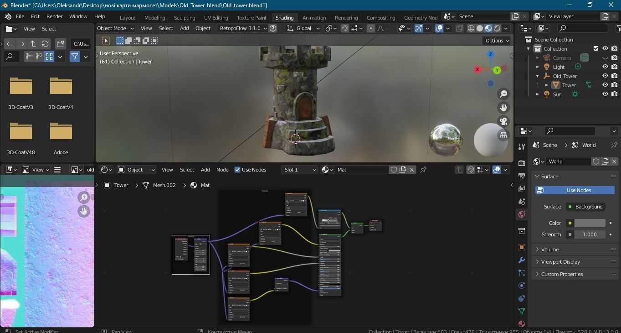
Task: Open the Modifiers properties tab
Action: (x=522, y=260)
